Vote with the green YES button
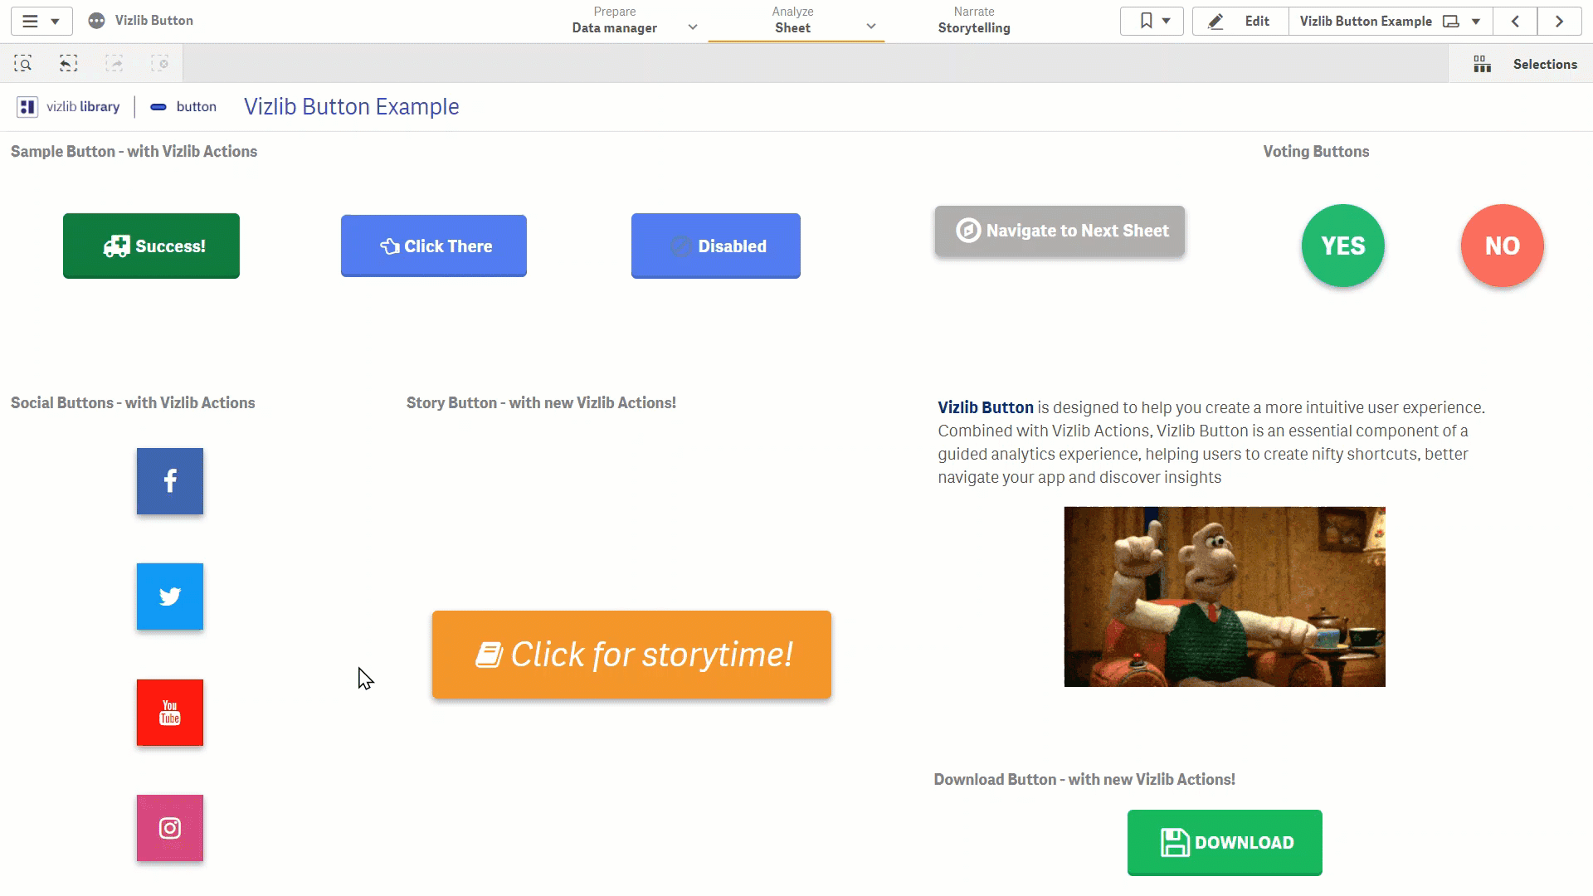 tap(1342, 246)
